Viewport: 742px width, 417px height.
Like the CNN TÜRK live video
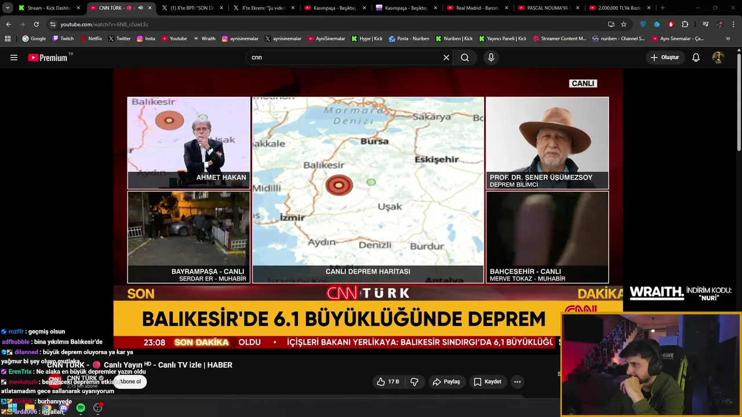click(388, 382)
